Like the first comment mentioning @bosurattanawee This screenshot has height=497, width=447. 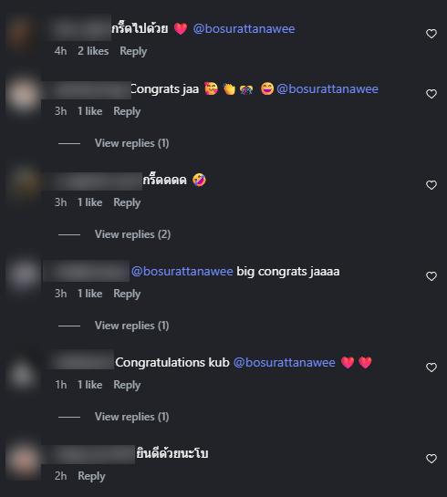tap(431, 34)
